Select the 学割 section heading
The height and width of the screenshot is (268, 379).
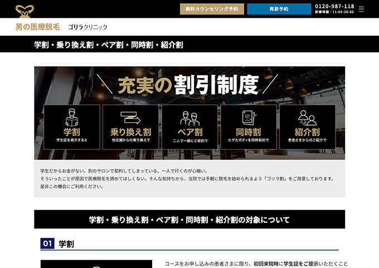66,244
